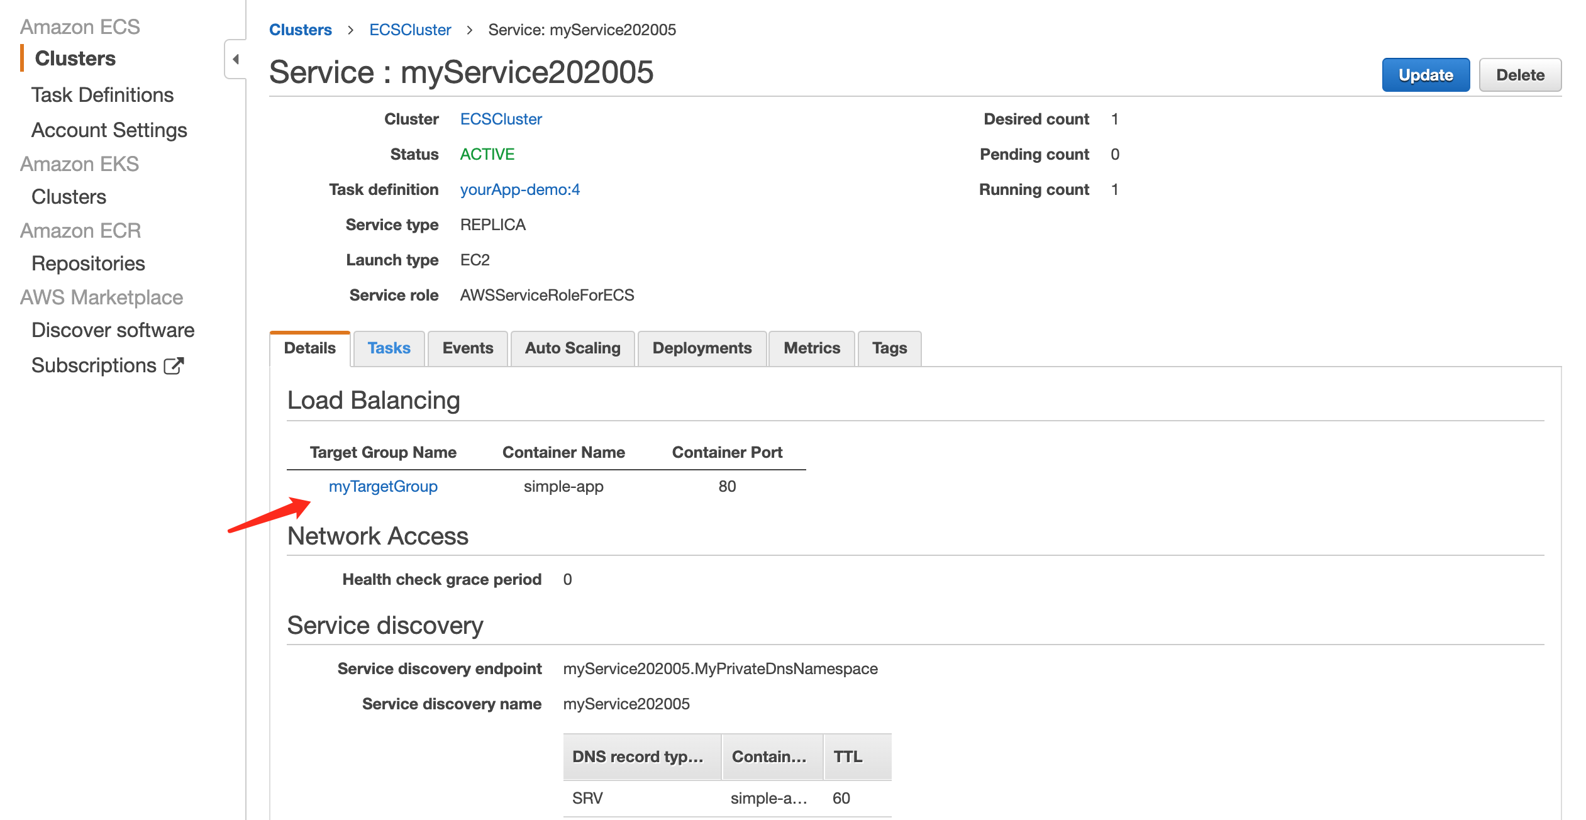
Task: Open Subscriptions external link icon
Action: [x=174, y=366]
